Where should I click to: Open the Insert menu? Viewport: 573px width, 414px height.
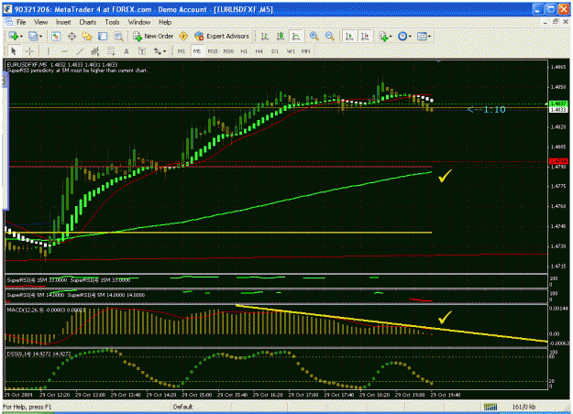click(63, 22)
